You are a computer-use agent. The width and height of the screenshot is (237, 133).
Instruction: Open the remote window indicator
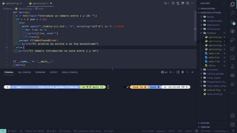(3, 131)
